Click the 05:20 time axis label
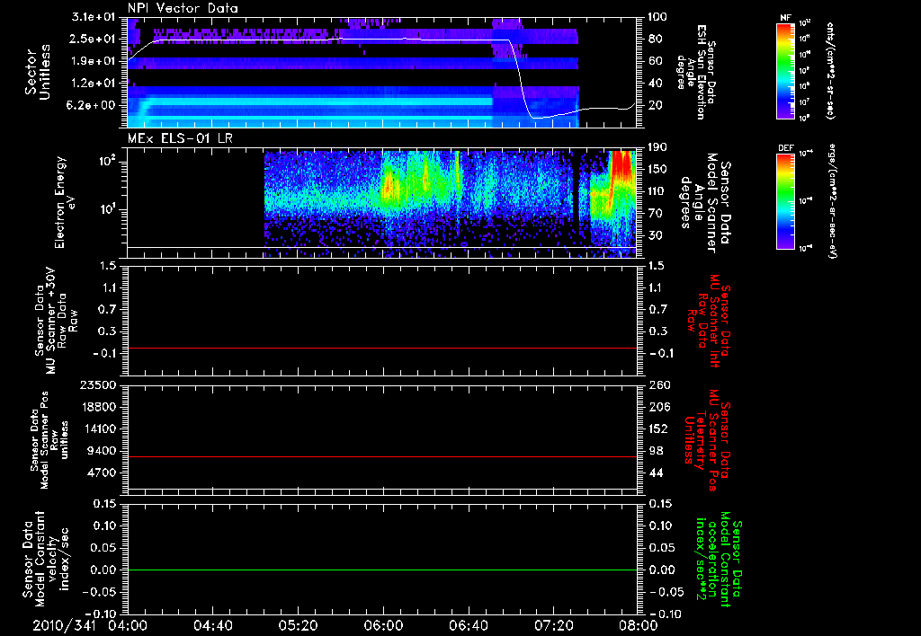 pyautogui.click(x=299, y=624)
